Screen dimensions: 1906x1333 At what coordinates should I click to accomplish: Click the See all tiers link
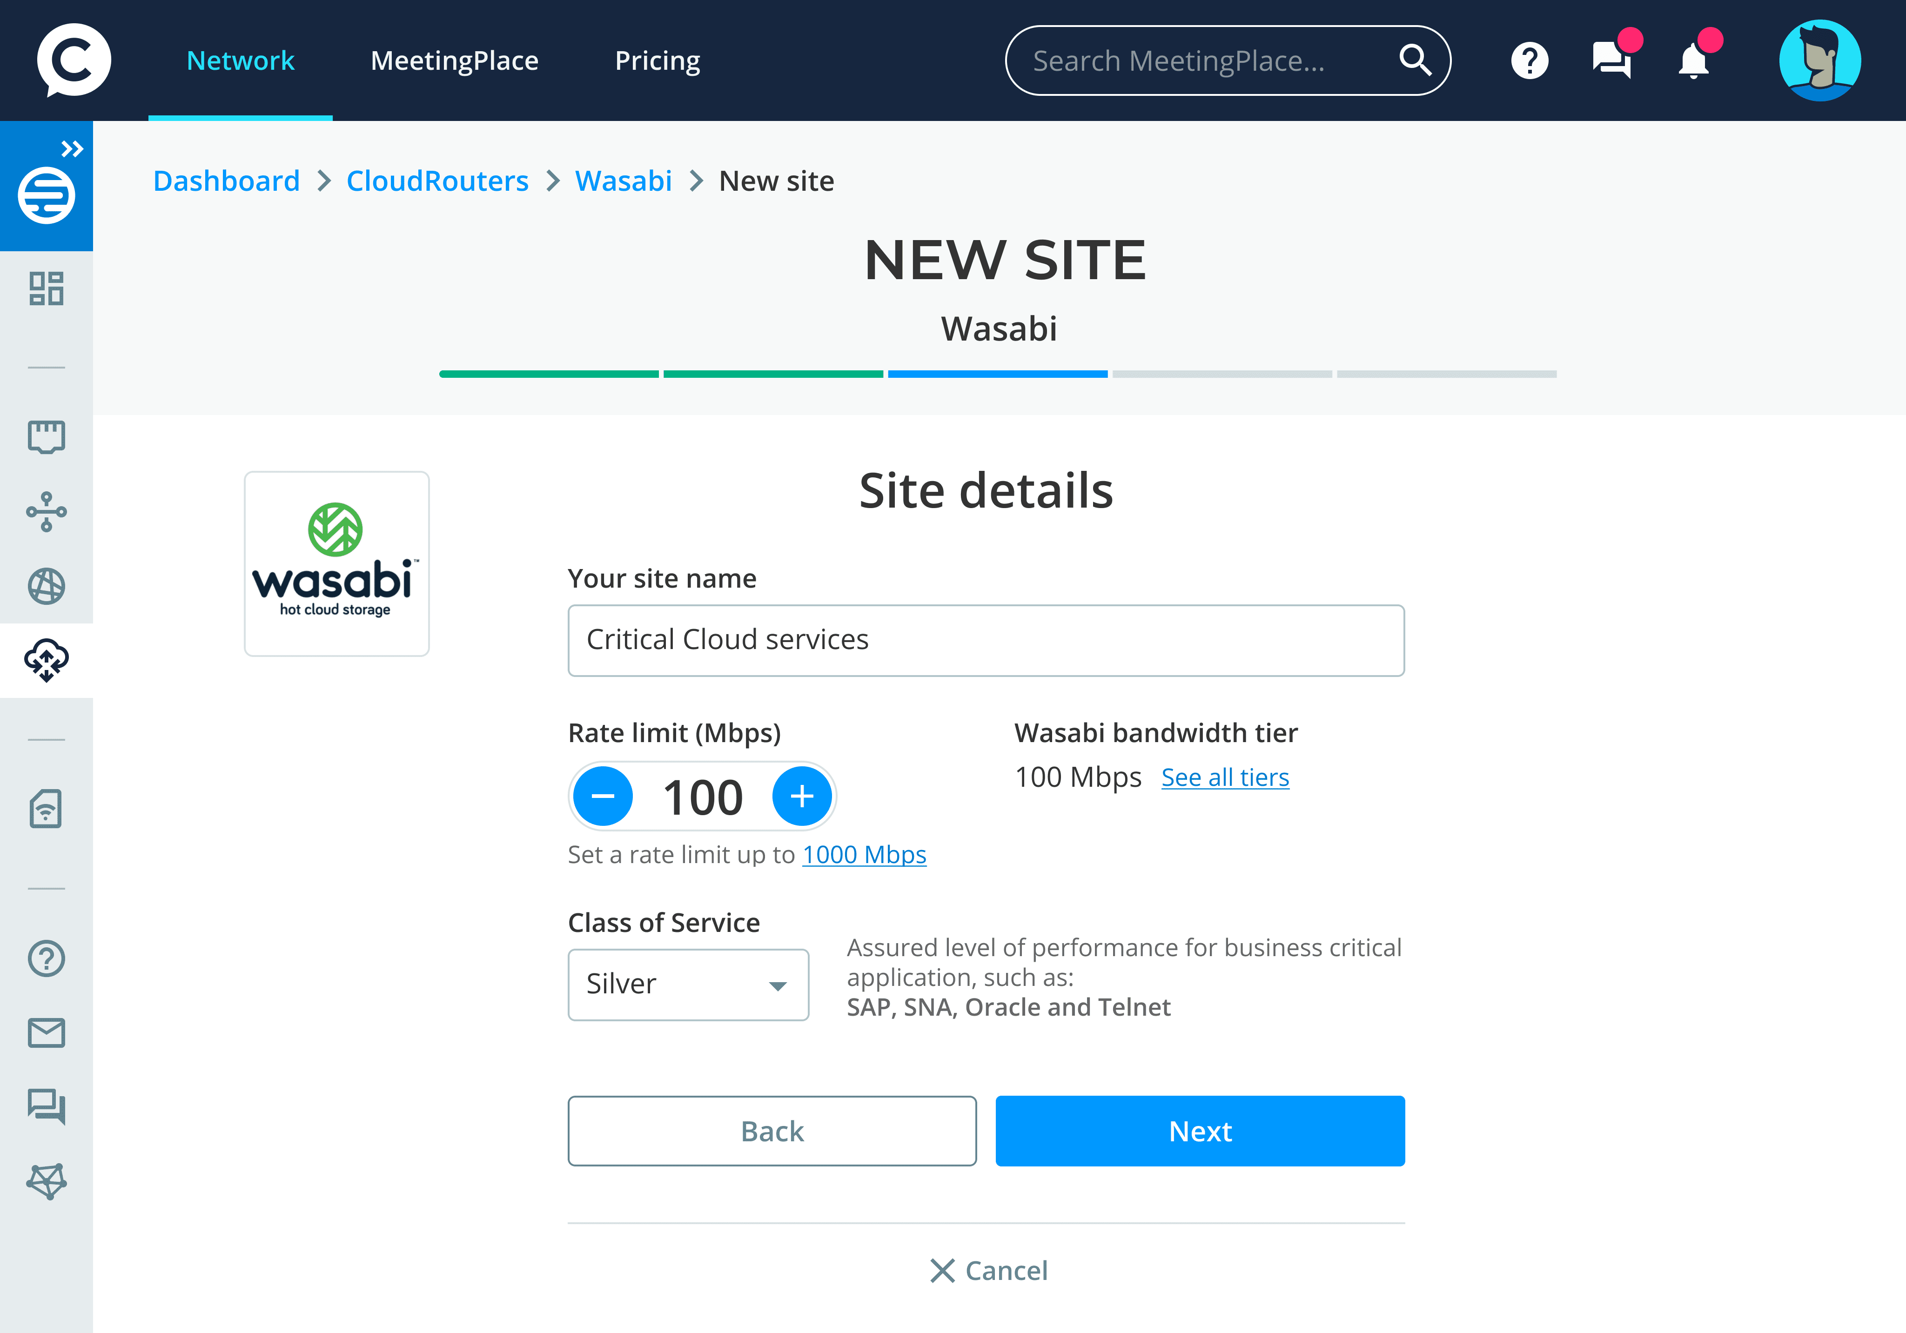click(1224, 777)
